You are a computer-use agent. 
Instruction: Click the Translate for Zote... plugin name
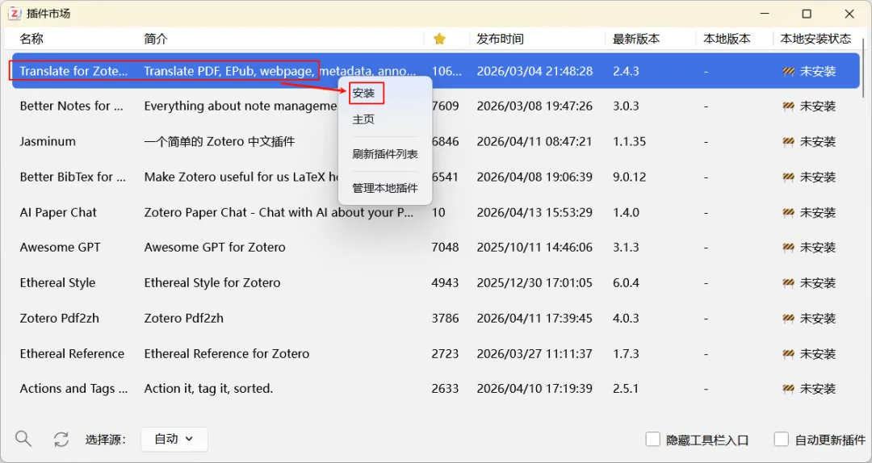click(x=74, y=71)
